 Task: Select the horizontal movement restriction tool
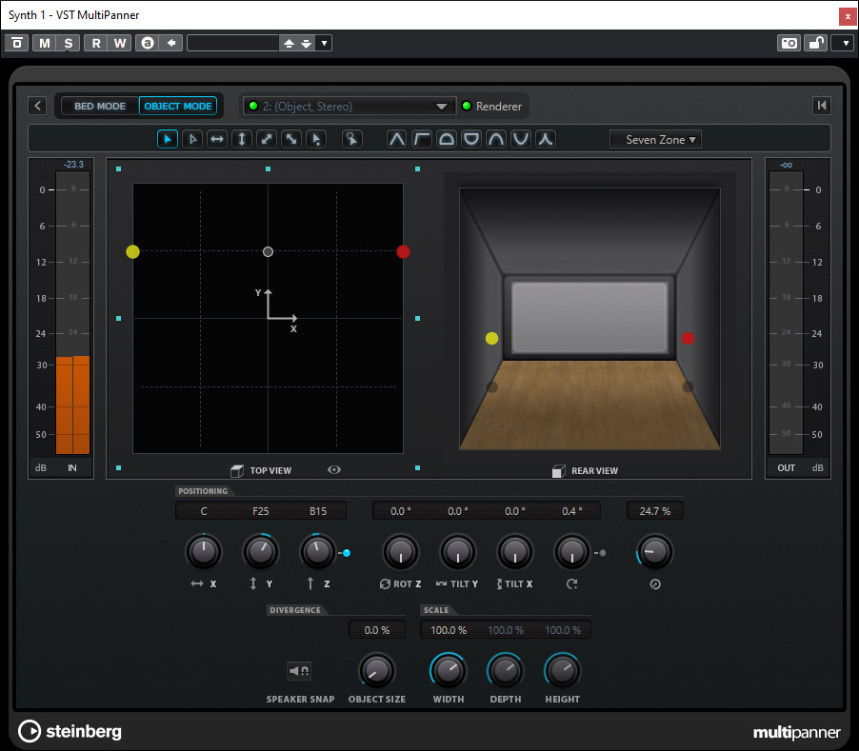tap(217, 139)
